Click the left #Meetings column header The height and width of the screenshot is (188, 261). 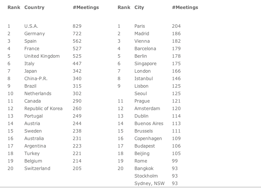click(x=86, y=7)
